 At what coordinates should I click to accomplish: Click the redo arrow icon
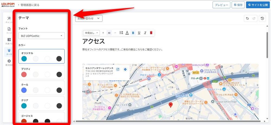coord(254,19)
